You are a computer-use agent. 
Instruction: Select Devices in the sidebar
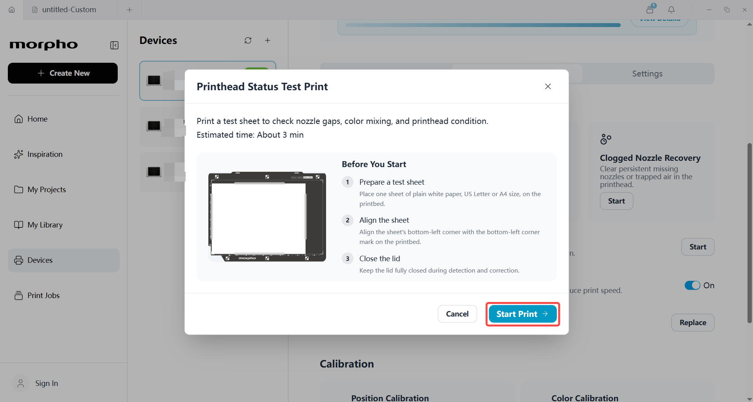point(64,260)
